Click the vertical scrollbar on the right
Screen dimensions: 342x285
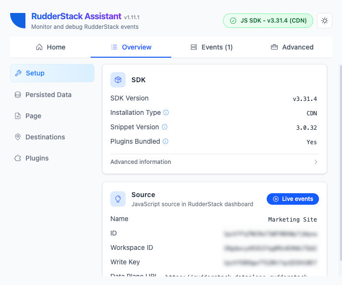pos(341,162)
